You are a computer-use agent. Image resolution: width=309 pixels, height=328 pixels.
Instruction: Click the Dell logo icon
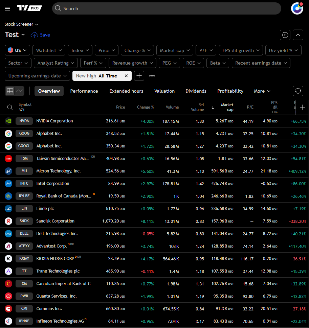[x=8, y=234]
